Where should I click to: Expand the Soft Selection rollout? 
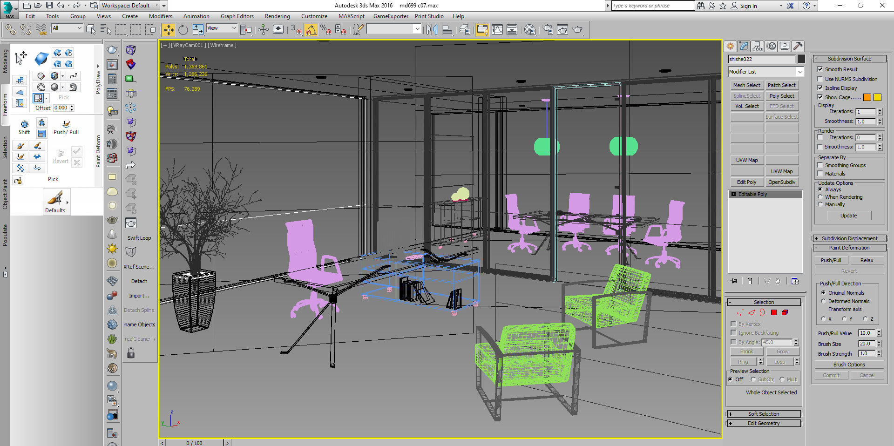point(764,414)
